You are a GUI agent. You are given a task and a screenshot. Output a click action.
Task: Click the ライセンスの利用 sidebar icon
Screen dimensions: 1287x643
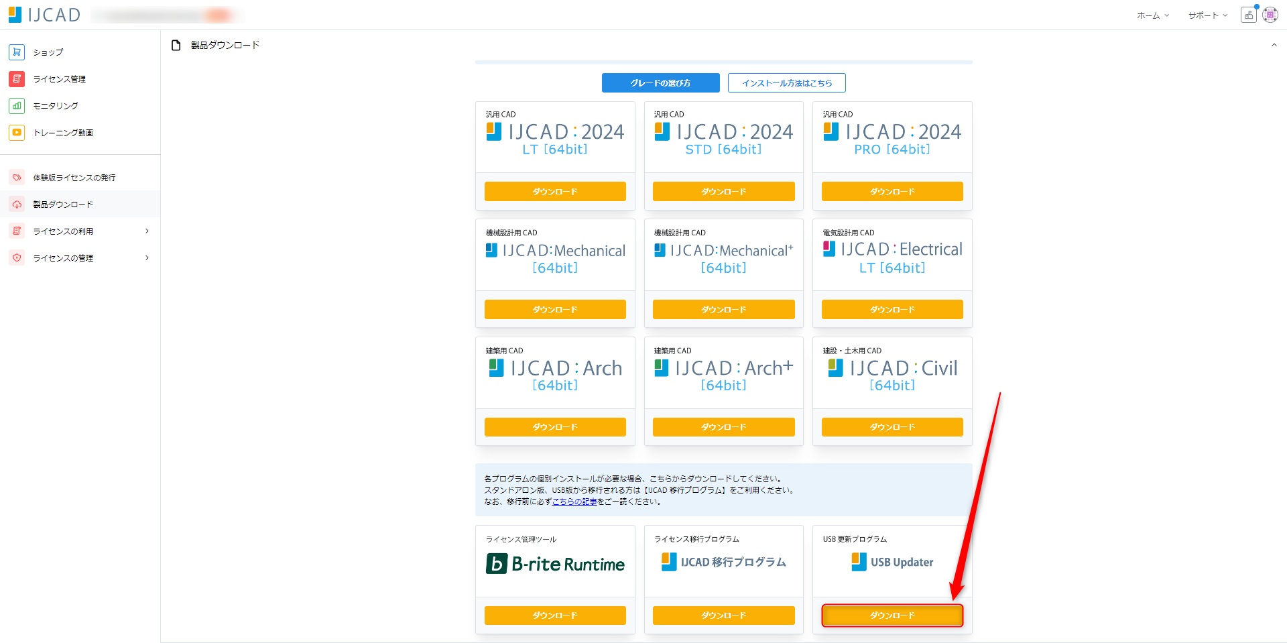point(17,231)
